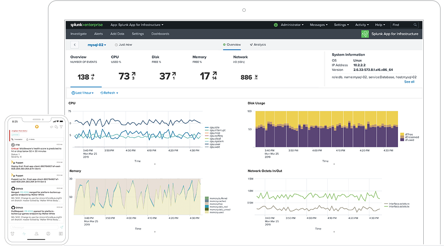Screen dimensions: 446x246
Task: Open the Add Data menu item
Action: tap(117, 34)
